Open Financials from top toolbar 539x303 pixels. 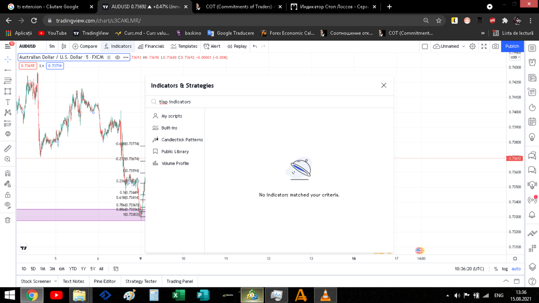click(151, 46)
